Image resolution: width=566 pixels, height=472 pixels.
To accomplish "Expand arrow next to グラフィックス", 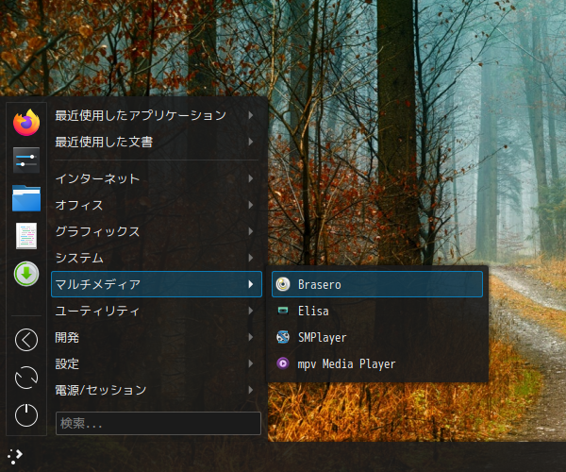I will click(x=251, y=231).
